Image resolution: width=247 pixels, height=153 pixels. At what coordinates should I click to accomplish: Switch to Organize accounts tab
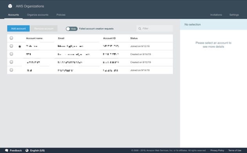38,15
